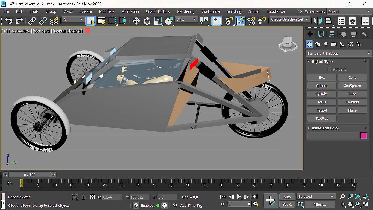
Task: Click the Mirror tool icon
Action: click(318, 21)
